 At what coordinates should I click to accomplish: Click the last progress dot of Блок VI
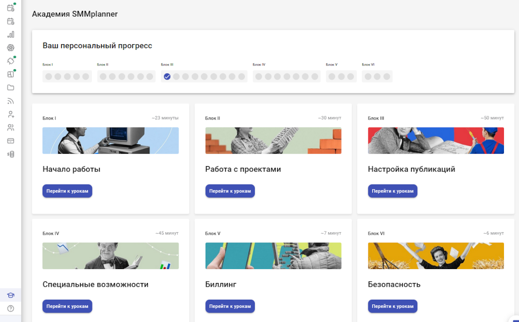point(387,76)
